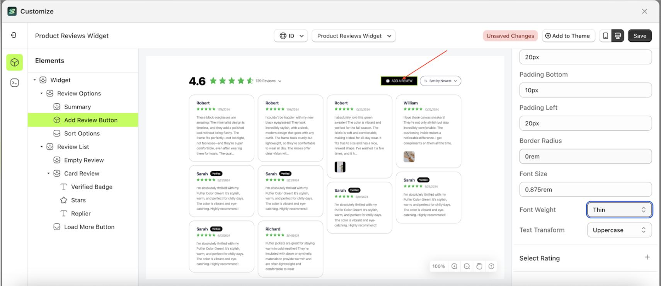
Task: Close the Customize dialog
Action: coord(644,11)
